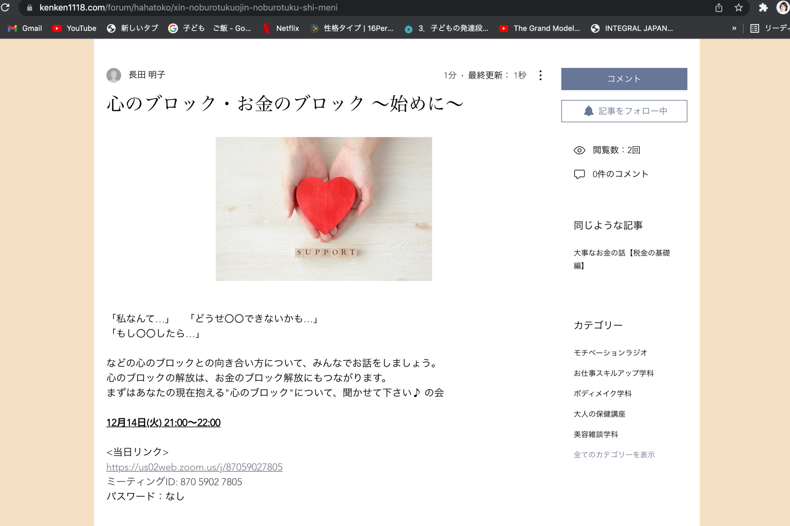Screen dimensions: 790x526
Task: Open the ボディメイク学科 category
Action: click(x=603, y=394)
